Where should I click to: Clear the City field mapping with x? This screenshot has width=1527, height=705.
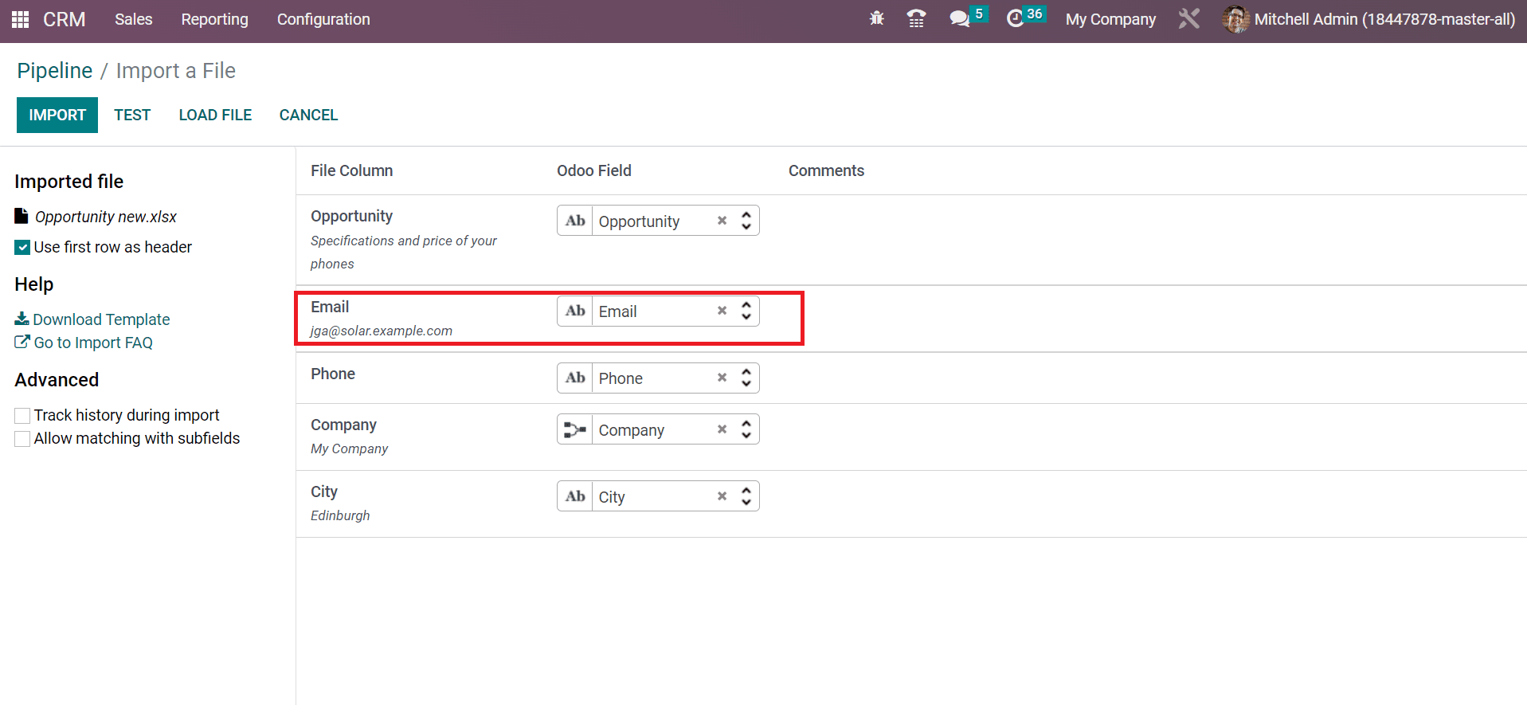[722, 496]
